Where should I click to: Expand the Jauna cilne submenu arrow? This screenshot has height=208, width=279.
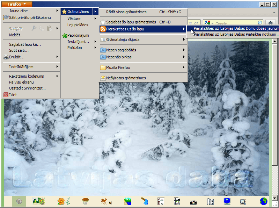[57, 11]
